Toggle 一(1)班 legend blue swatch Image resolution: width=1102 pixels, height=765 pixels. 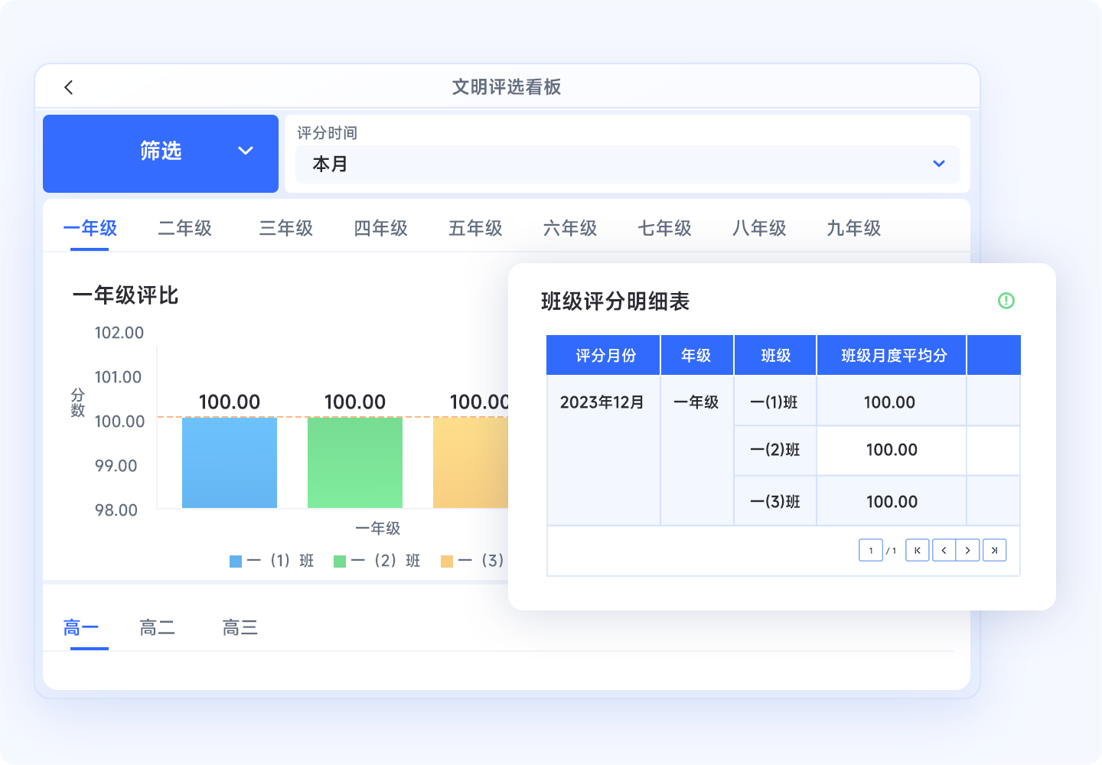coord(236,562)
